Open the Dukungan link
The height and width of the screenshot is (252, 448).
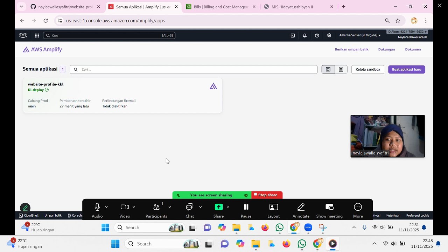(x=386, y=49)
